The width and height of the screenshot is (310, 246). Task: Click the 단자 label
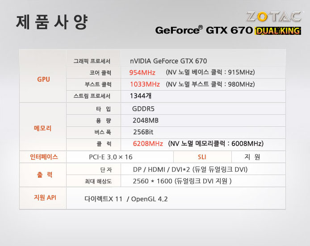106,170
